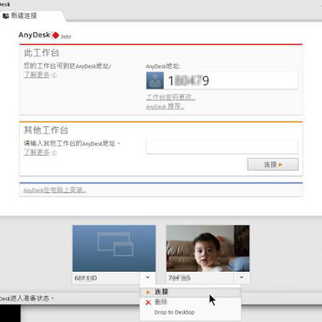Click orange arrow icon beside 连接 menu entry
The image size is (322, 322).
(x=148, y=292)
